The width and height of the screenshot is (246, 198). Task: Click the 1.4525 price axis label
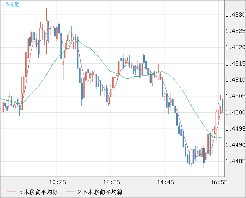(235, 31)
